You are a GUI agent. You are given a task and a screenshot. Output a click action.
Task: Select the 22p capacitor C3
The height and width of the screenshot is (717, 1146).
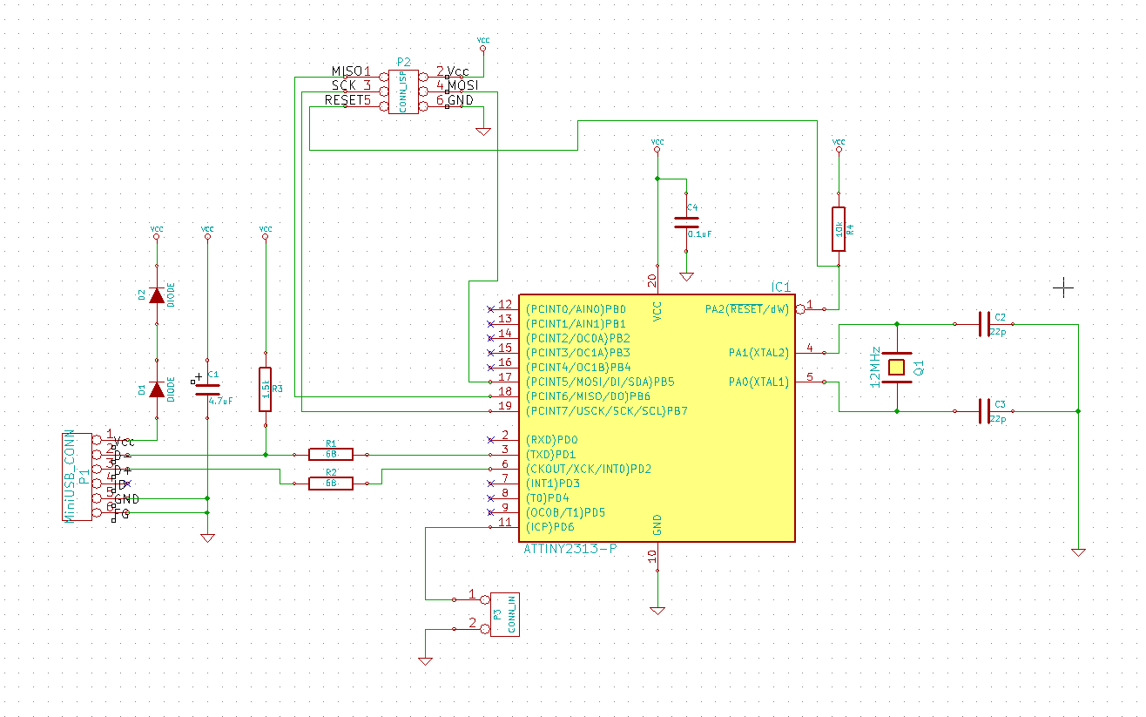coord(986,409)
